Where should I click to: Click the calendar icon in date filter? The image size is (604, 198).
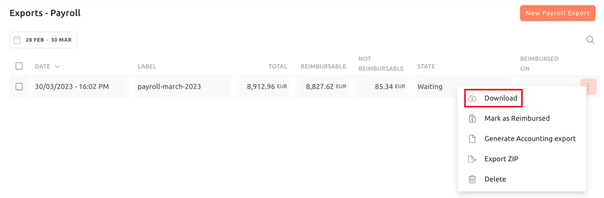[17, 40]
